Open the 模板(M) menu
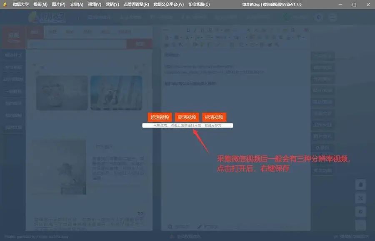 [x=40, y=4]
